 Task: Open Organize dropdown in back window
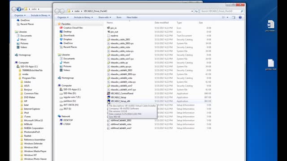[x=20, y=15]
